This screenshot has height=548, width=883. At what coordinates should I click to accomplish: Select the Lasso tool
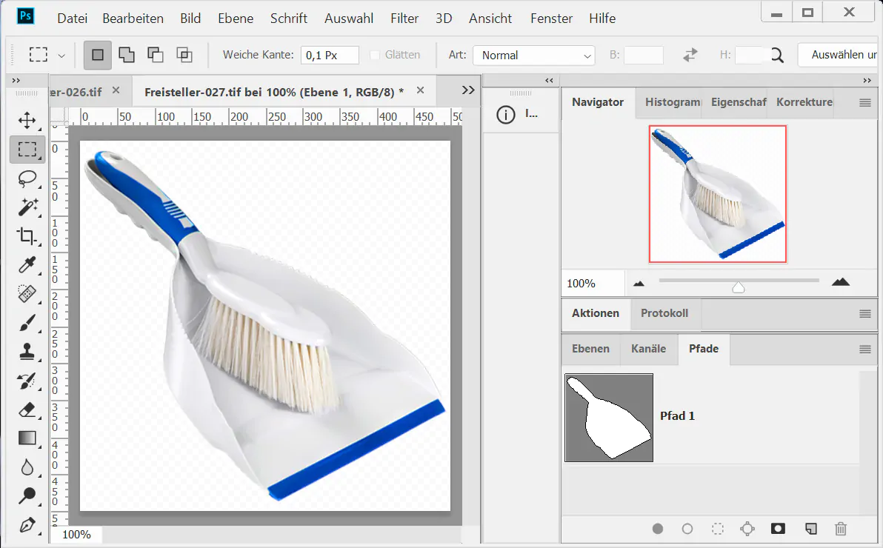(27, 178)
